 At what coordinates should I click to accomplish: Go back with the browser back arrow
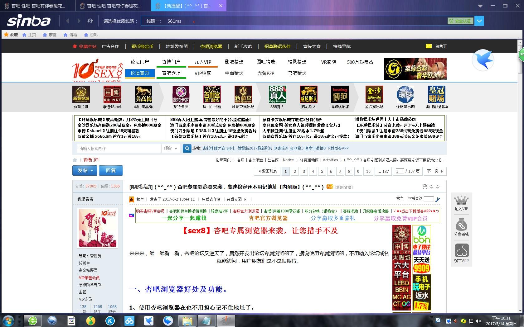[x=68, y=21]
